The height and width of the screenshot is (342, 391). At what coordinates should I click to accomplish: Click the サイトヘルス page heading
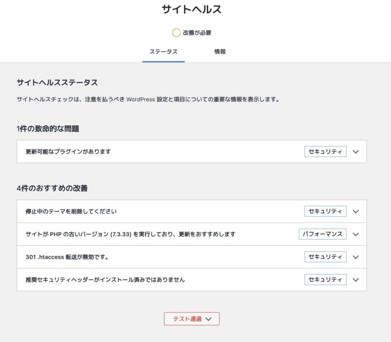[192, 10]
